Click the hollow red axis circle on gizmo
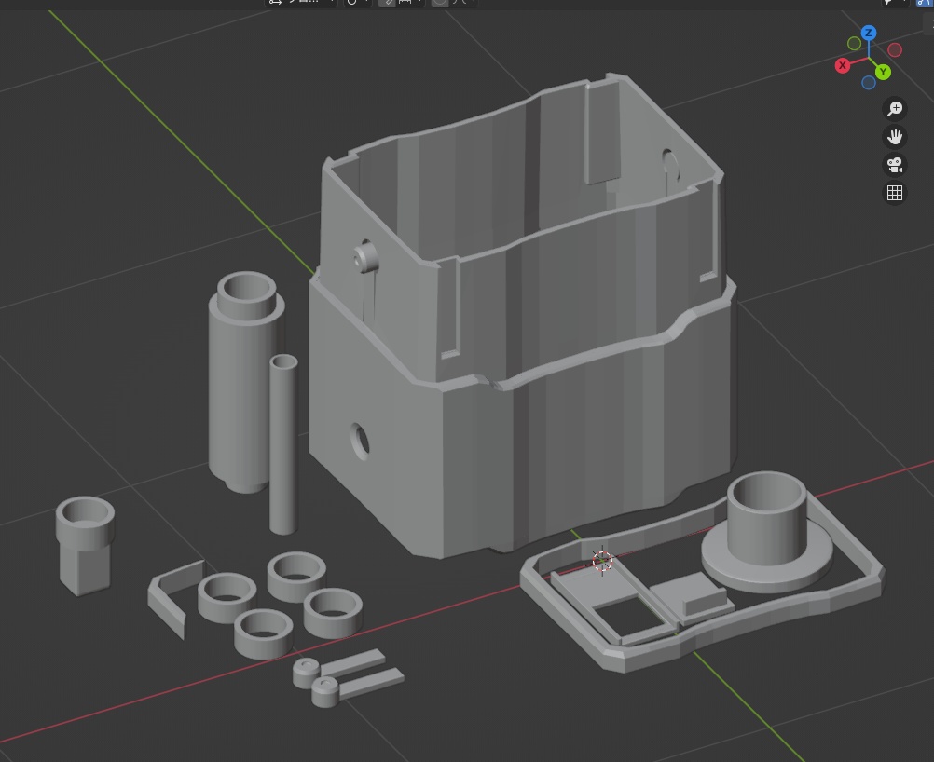 895,49
